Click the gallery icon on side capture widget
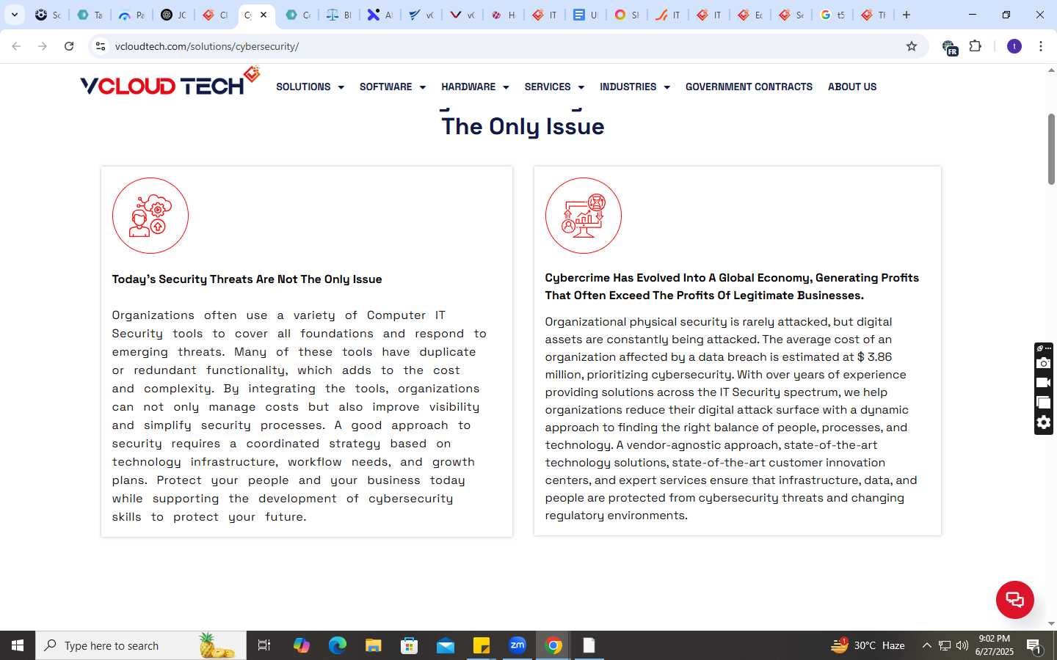 click(x=1043, y=403)
